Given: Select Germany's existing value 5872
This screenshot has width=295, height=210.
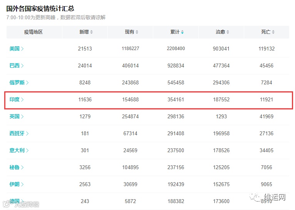Looking at the screenshot, I should coord(131,201).
